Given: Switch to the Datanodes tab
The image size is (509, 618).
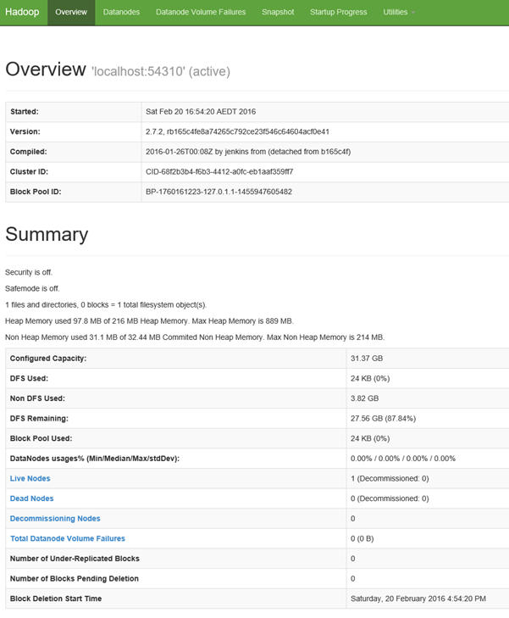Looking at the screenshot, I should pyautogui.click(x=122, y=12).
